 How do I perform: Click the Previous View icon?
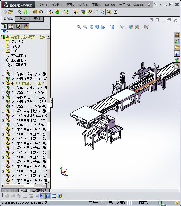pyautogui.click(x=91, y=27)
